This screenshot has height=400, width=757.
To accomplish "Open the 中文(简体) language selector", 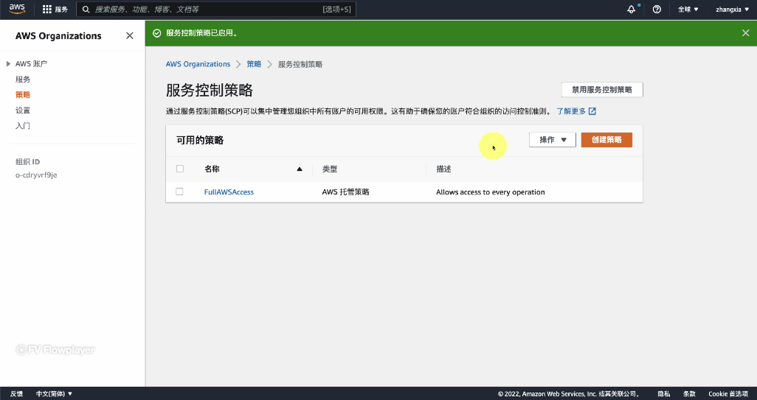I will tap(54, 393).
